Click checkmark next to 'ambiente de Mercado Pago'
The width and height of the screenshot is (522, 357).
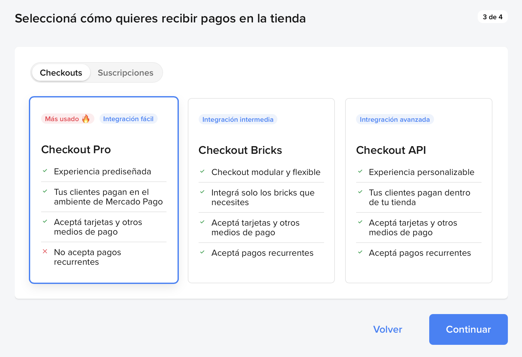tap(45, 191)
